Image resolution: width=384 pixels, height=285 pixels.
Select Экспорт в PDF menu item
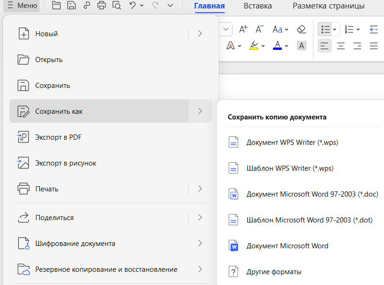tap(111, 137)
